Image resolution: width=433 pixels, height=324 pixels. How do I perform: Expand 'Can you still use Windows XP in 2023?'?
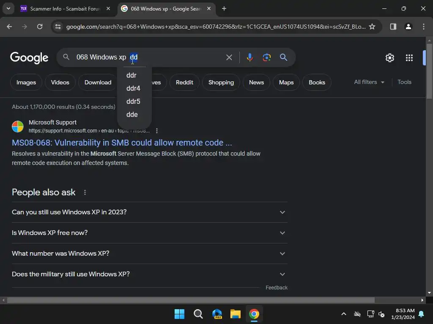(150, 212)
